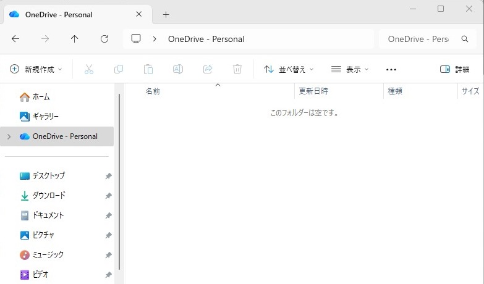Select ギャラリー in the navigation pane
The height and width of the screenshot is (284, 484).
45,116
